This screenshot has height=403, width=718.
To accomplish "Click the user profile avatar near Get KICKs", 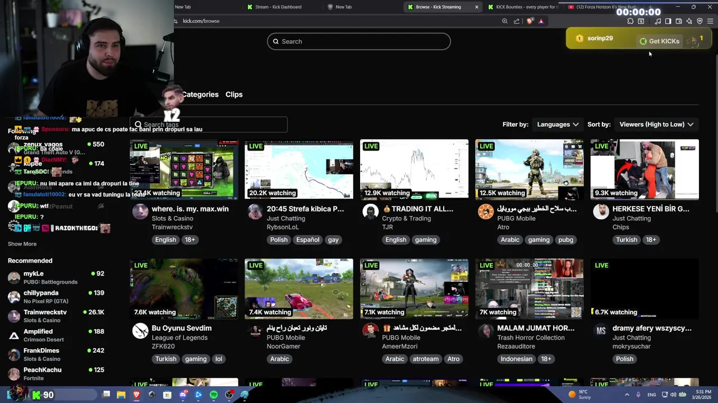I will pos(694,40).
